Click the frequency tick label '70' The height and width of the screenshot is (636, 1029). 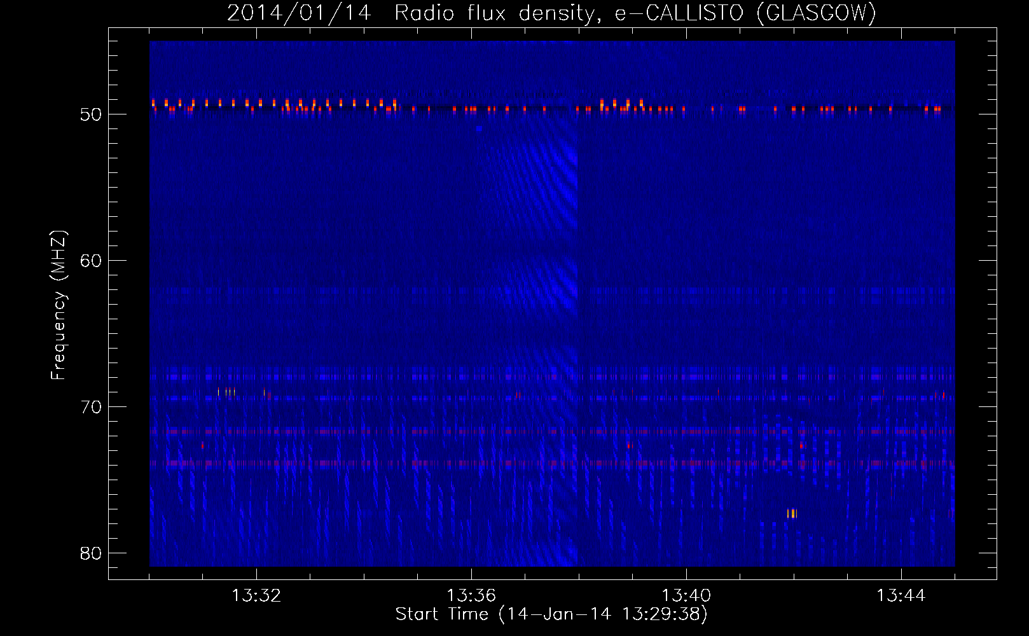coord(91,407)
